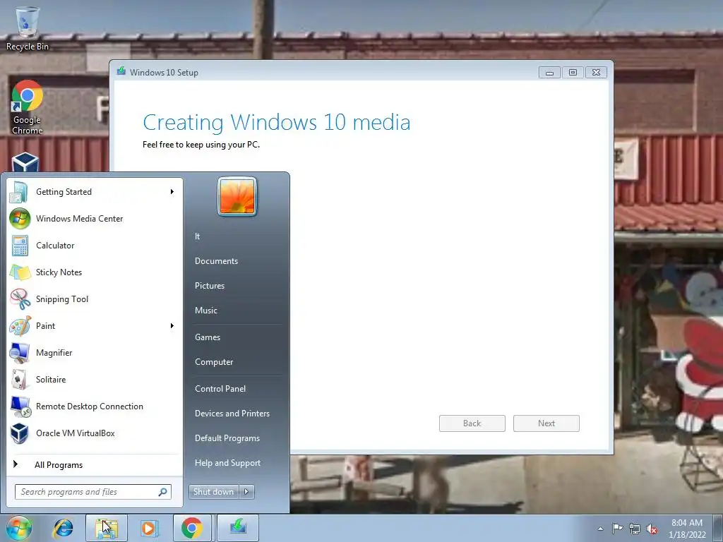
Task: Open Windows Media Player from the taskbar
Action: [x=149, y=528]
